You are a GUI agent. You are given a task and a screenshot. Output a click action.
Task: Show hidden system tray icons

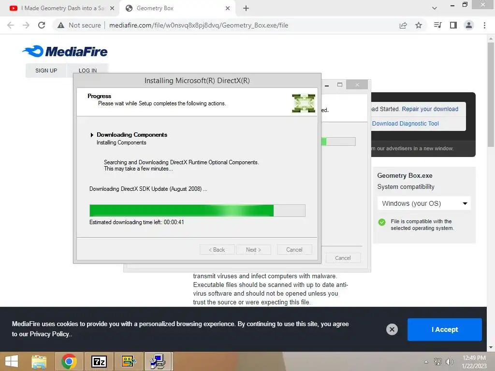coord(426,361)
